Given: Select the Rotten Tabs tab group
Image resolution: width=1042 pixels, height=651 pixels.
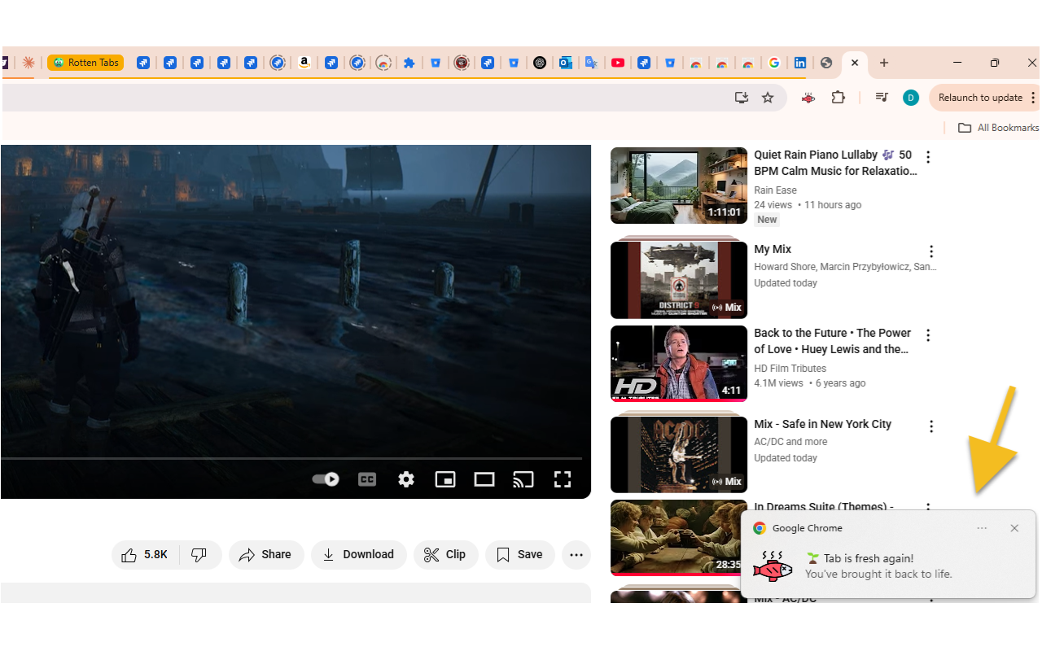Looking at the screenshot, I should coord(85,63).
